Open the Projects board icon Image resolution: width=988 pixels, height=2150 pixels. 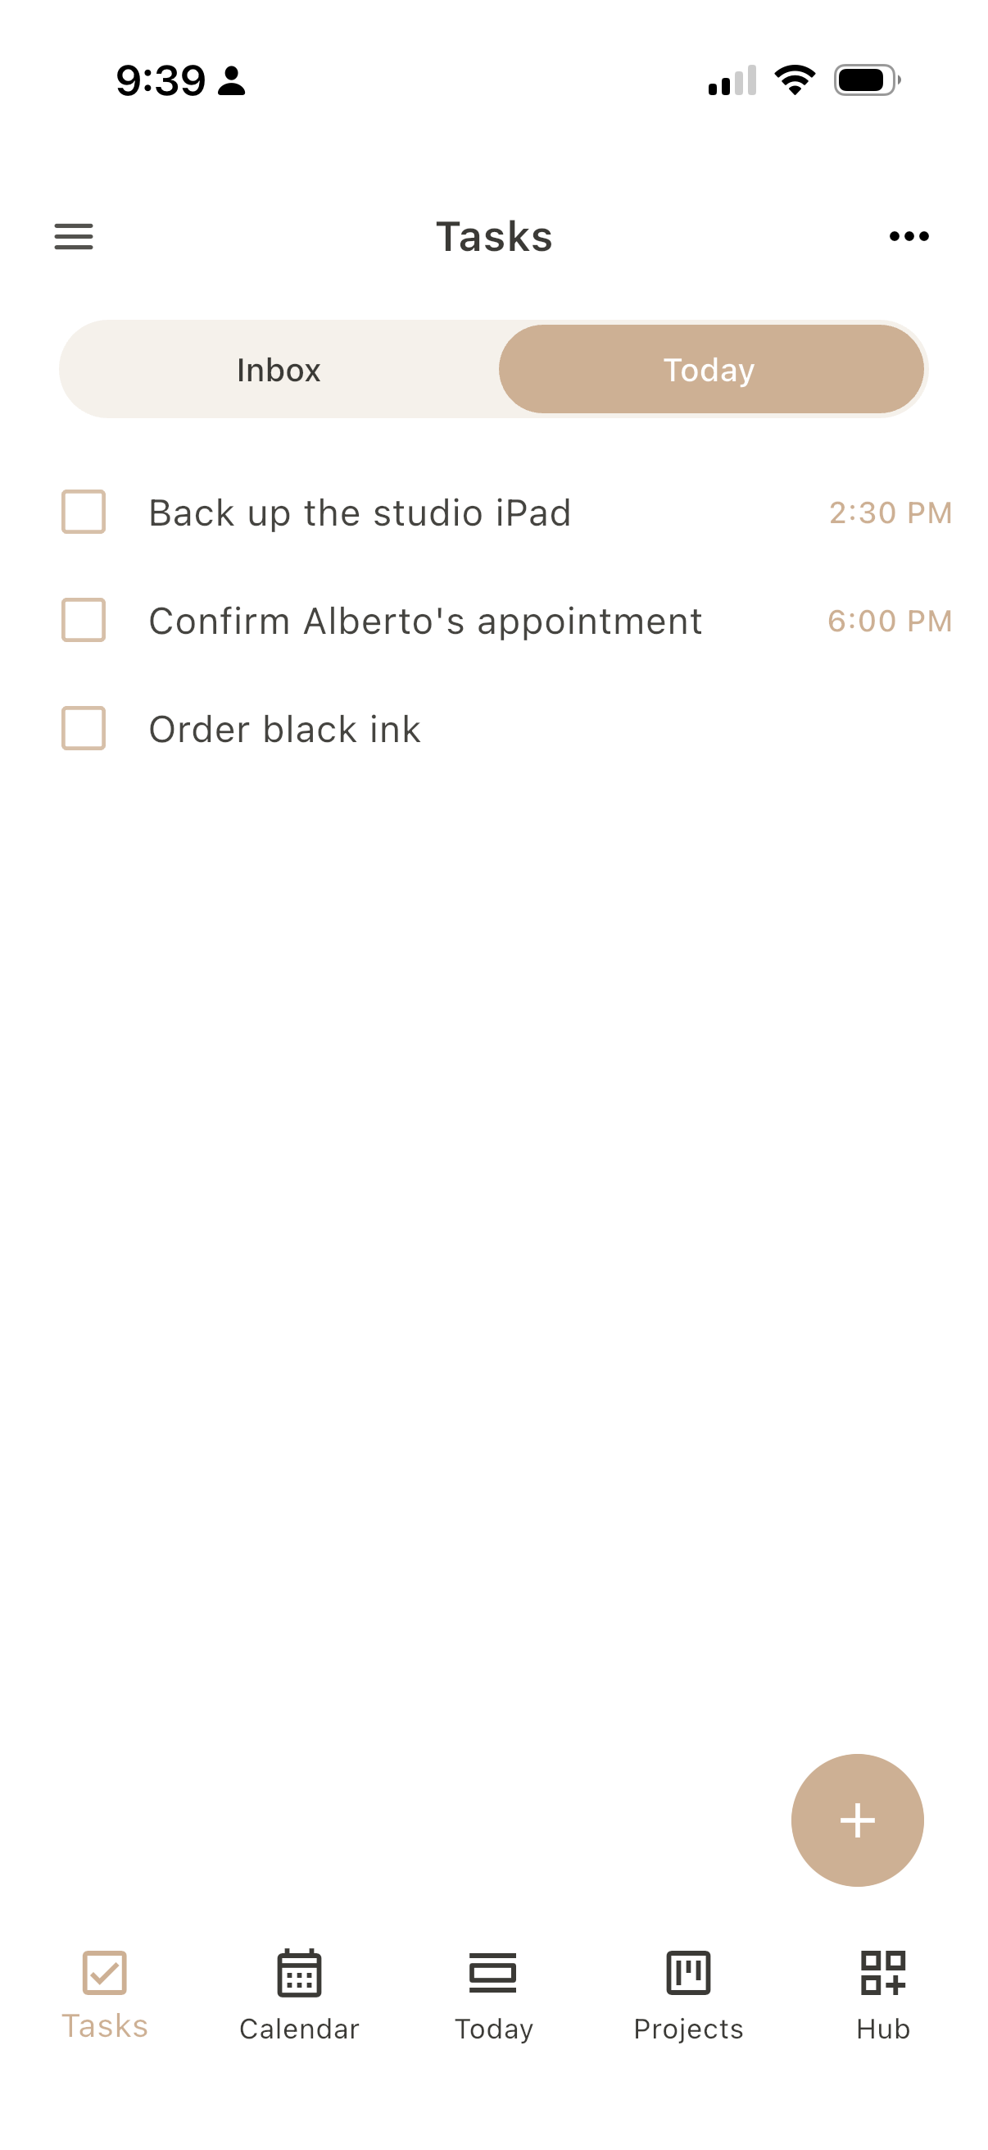(x=688, y=1972)
